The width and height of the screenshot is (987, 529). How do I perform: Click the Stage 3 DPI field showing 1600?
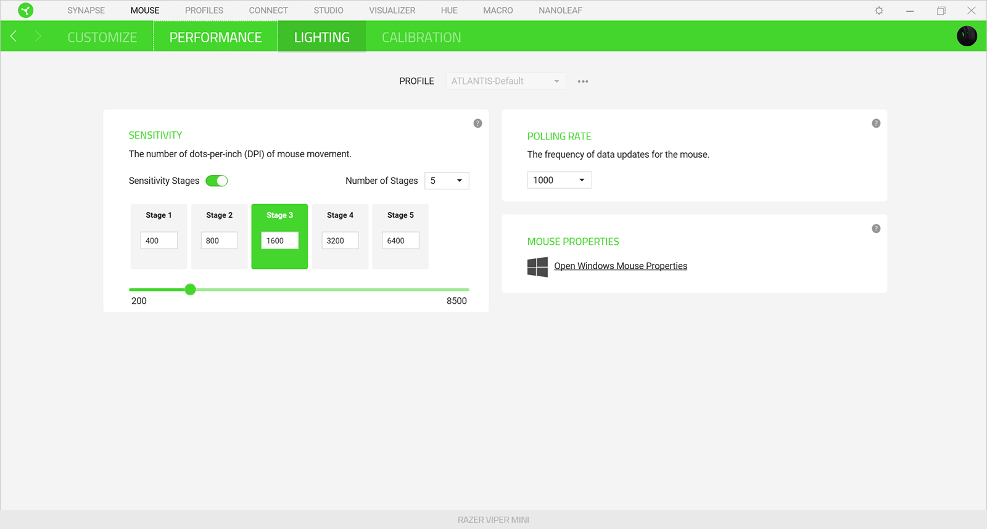280,240
